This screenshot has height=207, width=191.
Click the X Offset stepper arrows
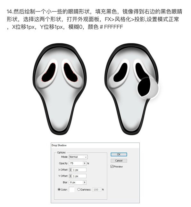[x=71, y=170]
